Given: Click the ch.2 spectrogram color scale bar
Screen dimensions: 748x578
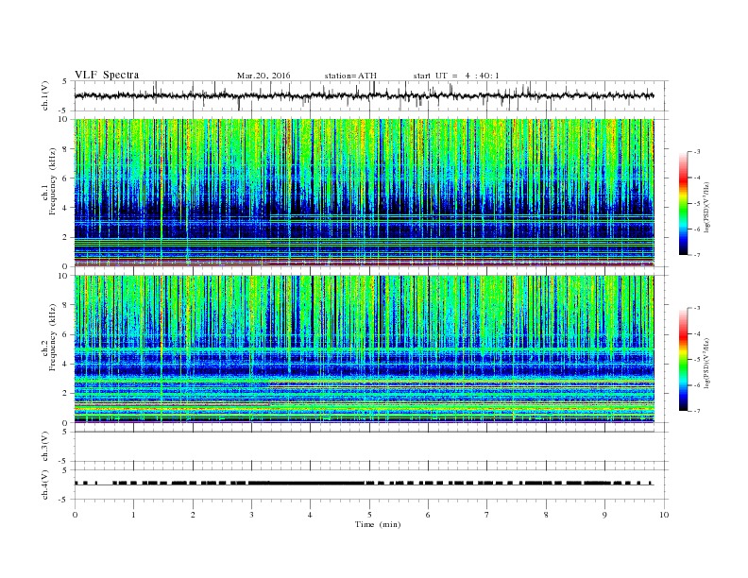Looking at the screenshot, I should (683, 359).
